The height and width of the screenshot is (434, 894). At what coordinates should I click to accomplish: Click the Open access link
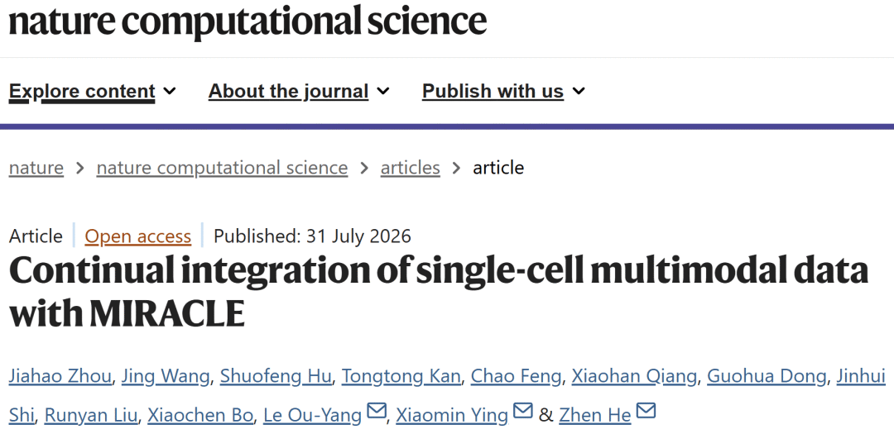tap(138, 236)
